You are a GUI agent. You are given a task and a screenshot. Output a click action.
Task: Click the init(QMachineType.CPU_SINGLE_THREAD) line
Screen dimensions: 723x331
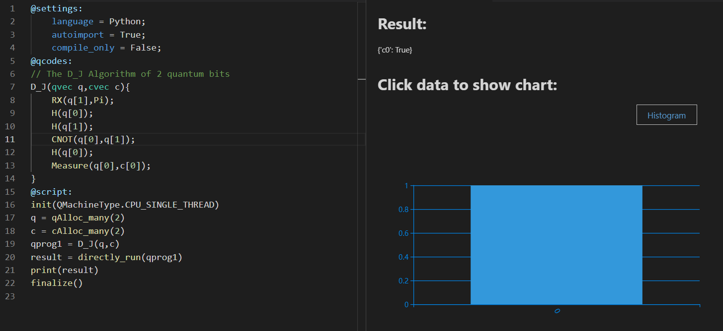pyautogui.click(x=125, y=205)
